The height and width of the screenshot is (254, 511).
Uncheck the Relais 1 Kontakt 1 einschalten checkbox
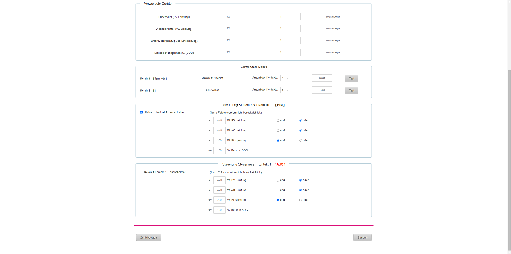(141, 112)
